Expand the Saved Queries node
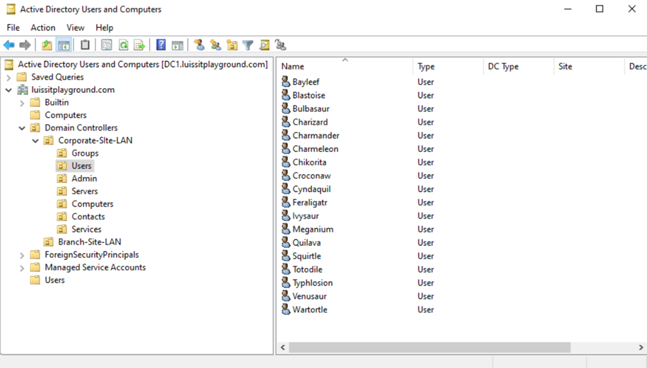This screenshot has height=368, width=647. (9, 78)
